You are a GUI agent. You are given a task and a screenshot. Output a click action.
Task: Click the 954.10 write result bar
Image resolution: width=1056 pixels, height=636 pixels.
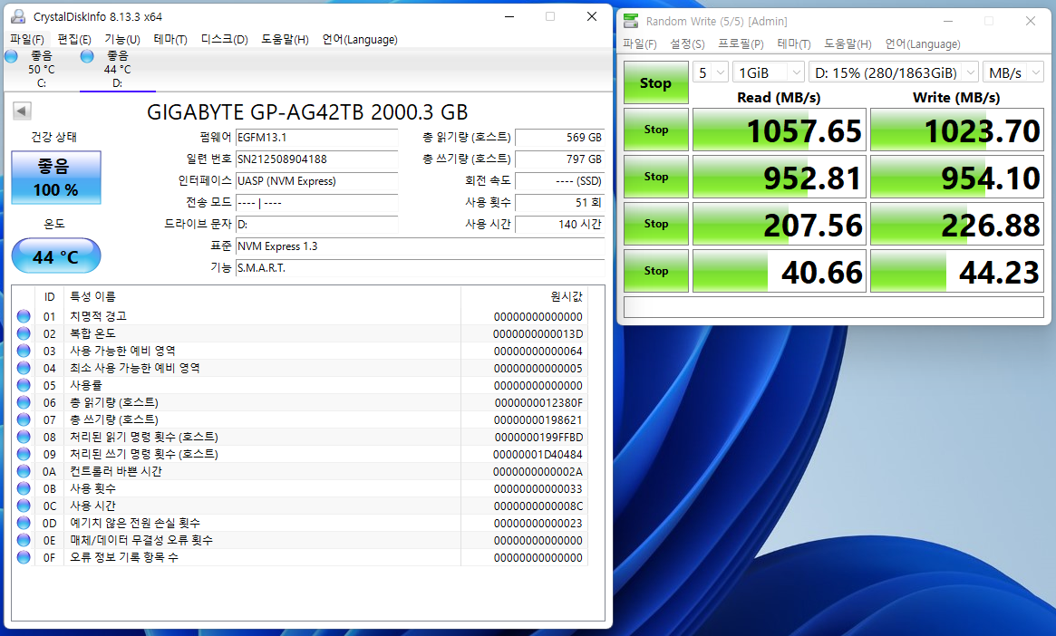pos(957,177)
